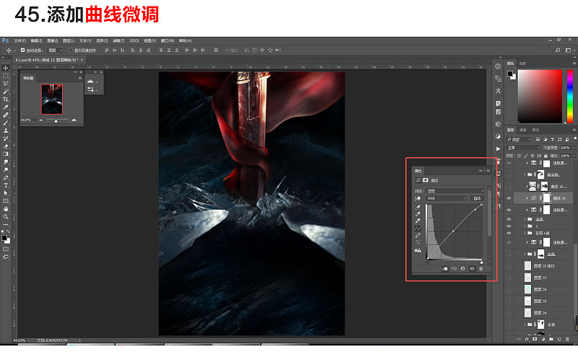Open the Info panel icon in the dock
578x352 pixels.
[498, 66]
